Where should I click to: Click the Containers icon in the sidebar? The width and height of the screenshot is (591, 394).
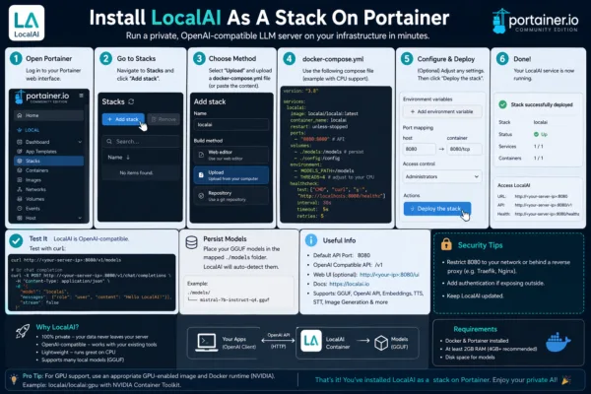[x=20, y=170]
